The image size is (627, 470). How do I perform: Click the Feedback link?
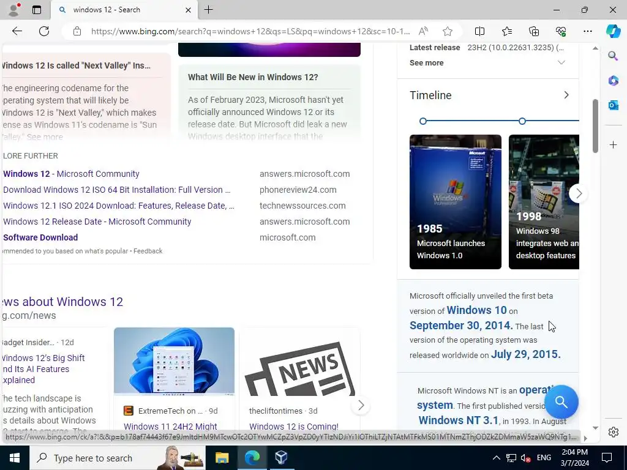148,251
